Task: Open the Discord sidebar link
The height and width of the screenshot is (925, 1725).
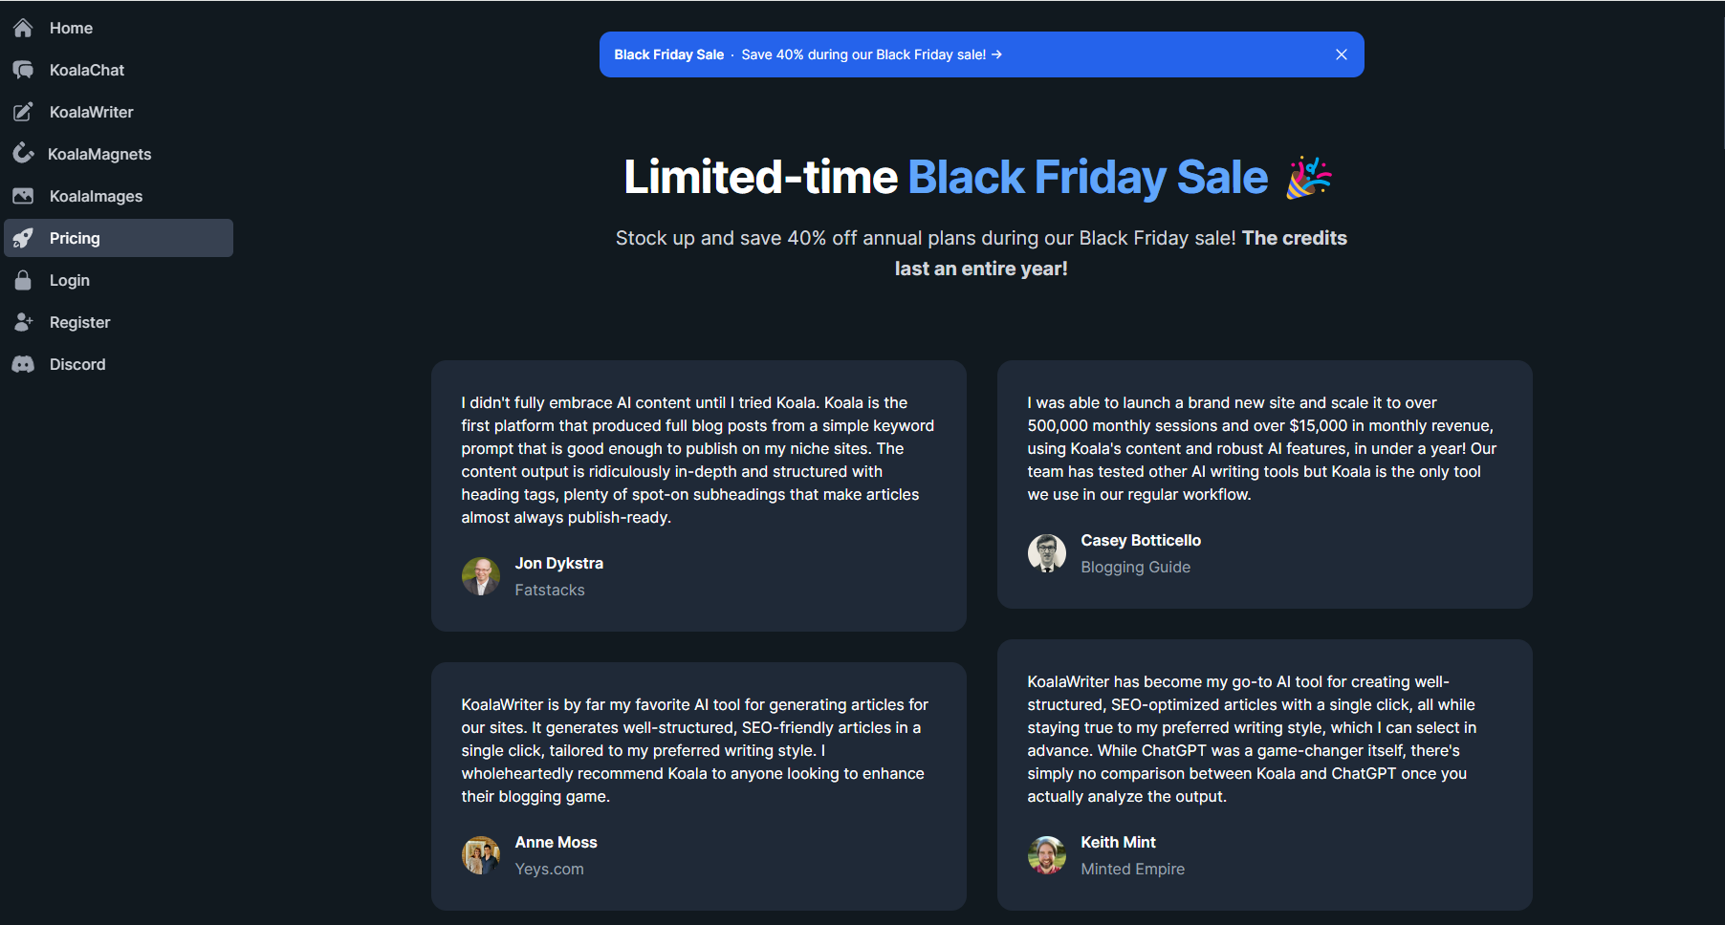Action: 77,365
